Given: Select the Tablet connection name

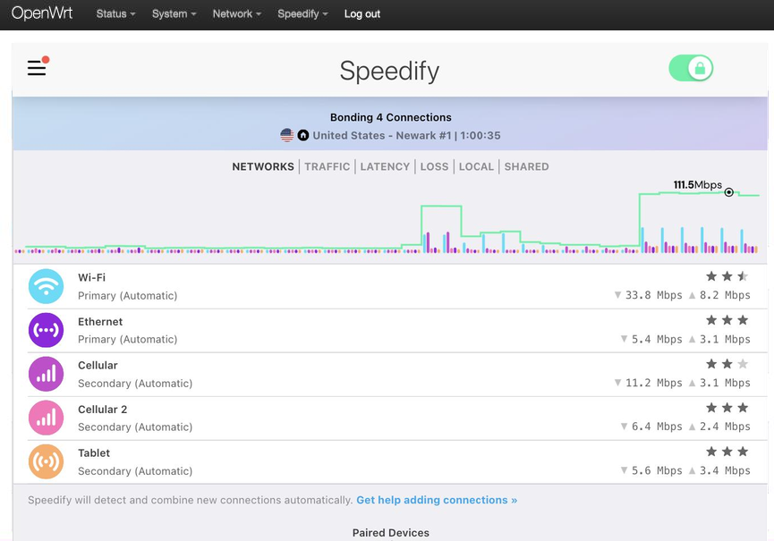Looking at the screenshot, I should click(94, 452).
